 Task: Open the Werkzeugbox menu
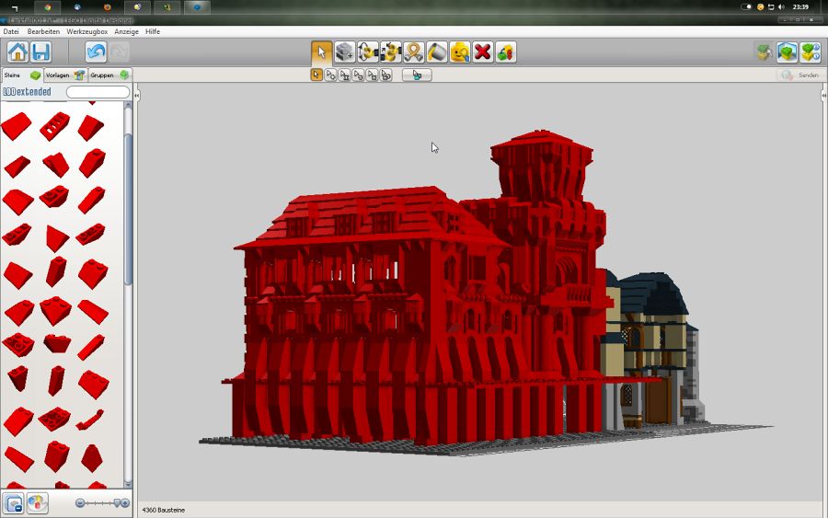tap(86, 31)
